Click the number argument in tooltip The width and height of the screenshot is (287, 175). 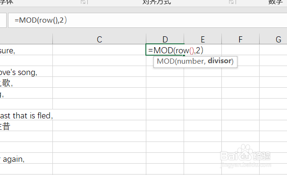(190, 61)
